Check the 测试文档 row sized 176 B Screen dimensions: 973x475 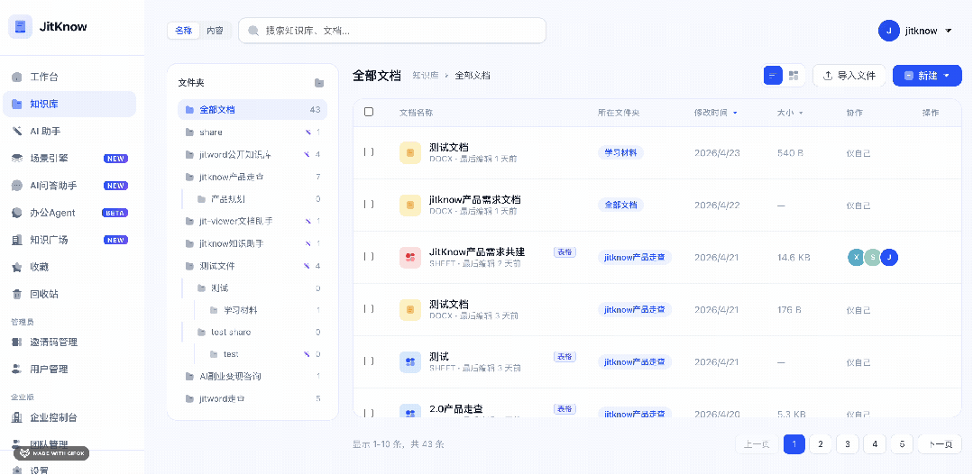tap(369, 308)
